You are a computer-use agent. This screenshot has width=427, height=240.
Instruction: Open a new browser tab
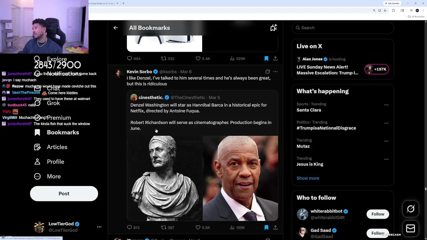[x=123, y=3]
